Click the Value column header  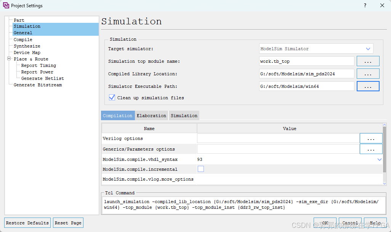pos(290,129)
